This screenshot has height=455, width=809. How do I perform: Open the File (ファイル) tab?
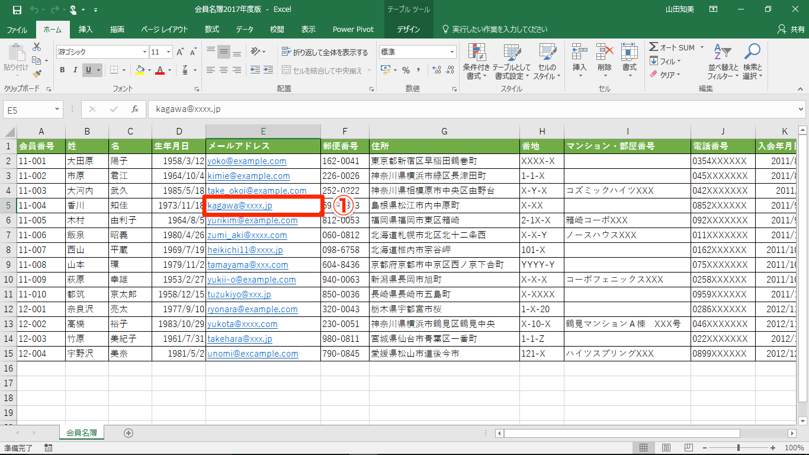click(17, 29)
